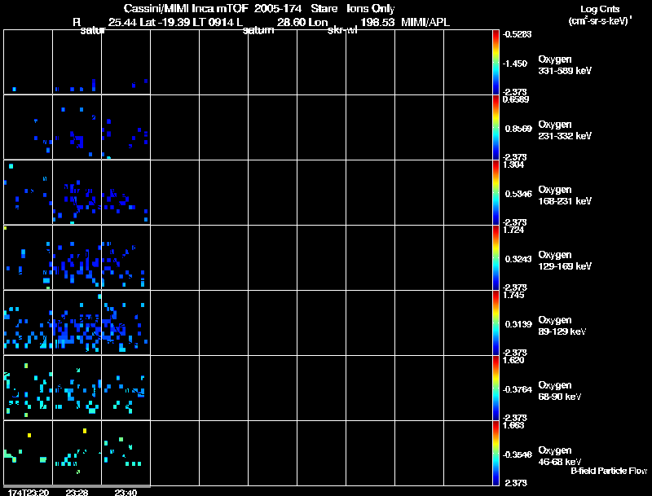Open the 23:40 panel in 46-68 keV row
652x496 pixels.
click(x=126, y=453)
